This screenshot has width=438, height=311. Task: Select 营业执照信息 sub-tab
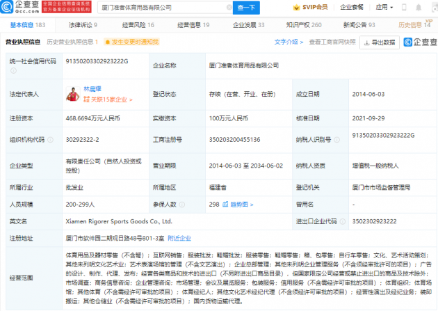23,42
